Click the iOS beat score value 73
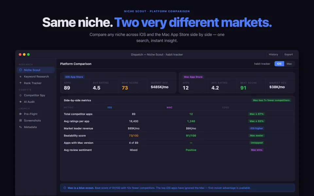The height and width of the screenshot is (196, 314). (x=125, y=88)
